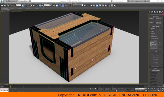Image resolution: width=164 pixels, height=97 pixels.
Task: Check Geometry in Hide by Category
Action: (150, 28)
